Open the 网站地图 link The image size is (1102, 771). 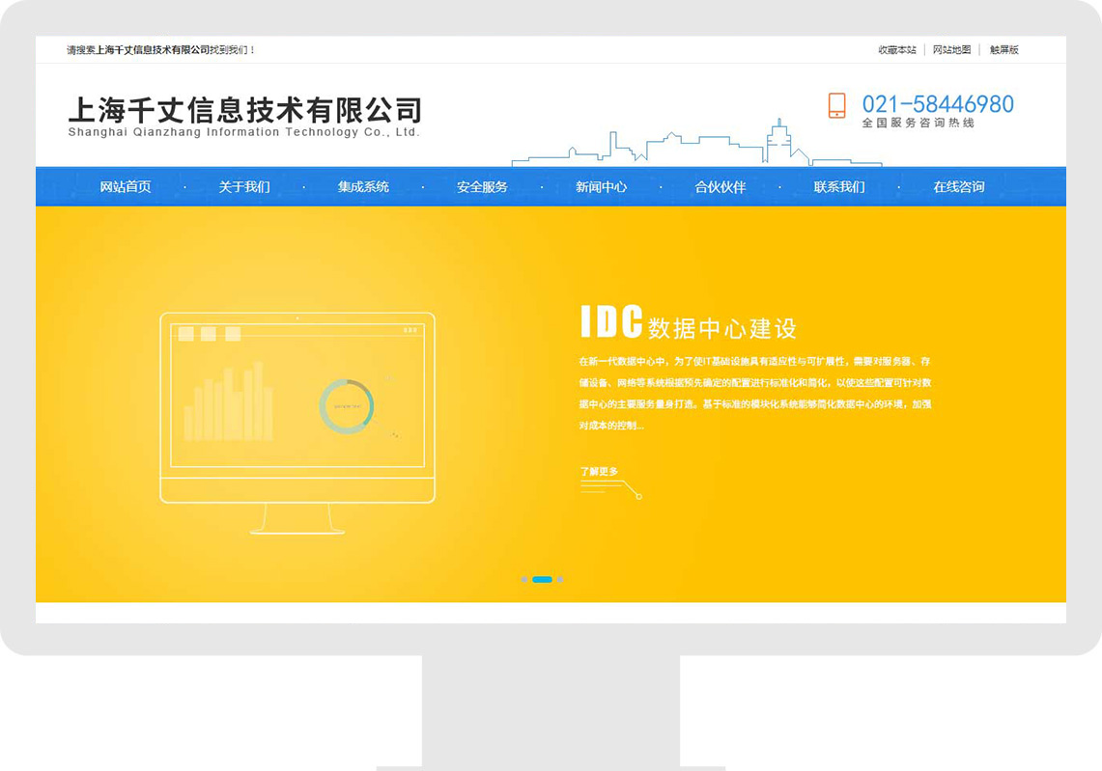pyautogui.click(x=951, y=50)
